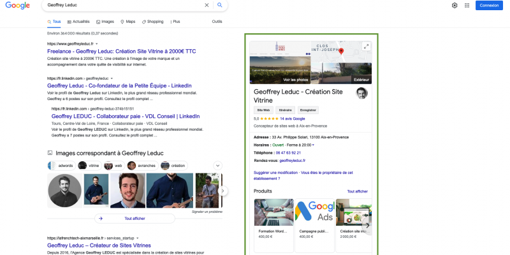The width and height of the screenshot is (510, 255).
Task: Select the création image filter chip
Action: 174,166
